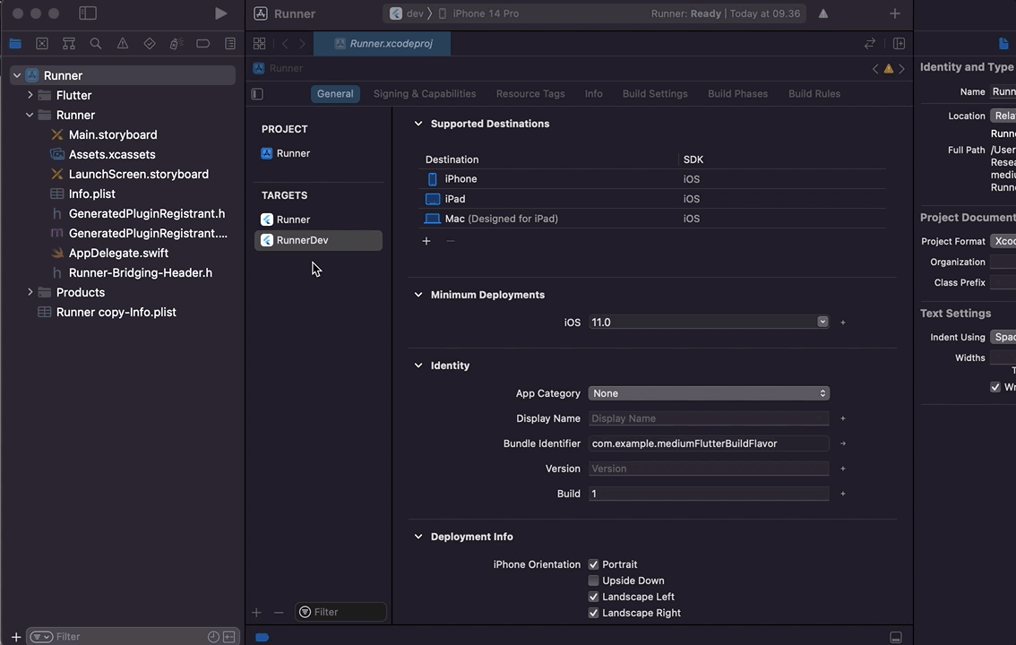
Task: Add a variant for the Build number
Action: (843, 494)
